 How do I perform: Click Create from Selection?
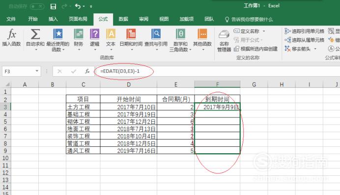[256, 49]
